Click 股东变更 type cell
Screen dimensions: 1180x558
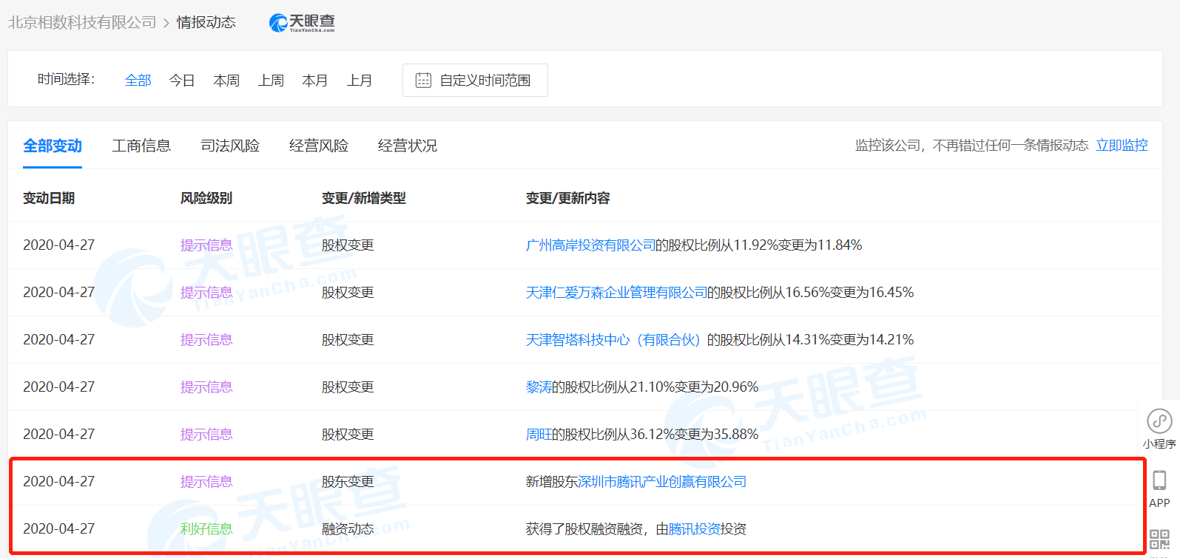point(348,481)
